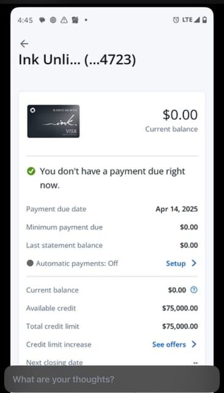
Task: Expand the chevron next to Setup
Action: coord(194,263)
